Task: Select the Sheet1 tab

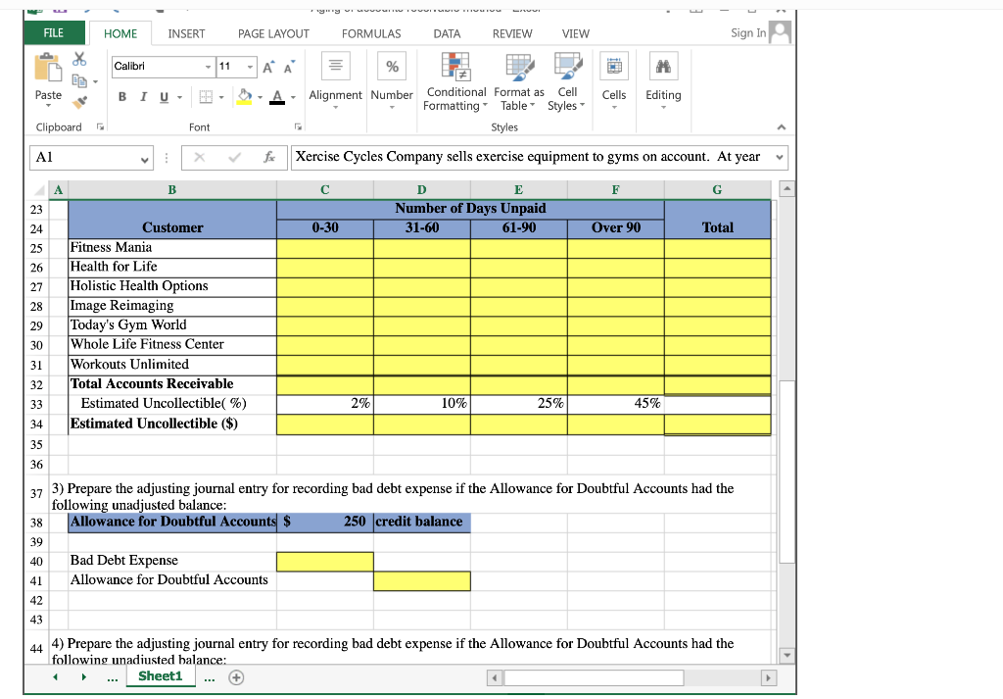Action: 160,675
